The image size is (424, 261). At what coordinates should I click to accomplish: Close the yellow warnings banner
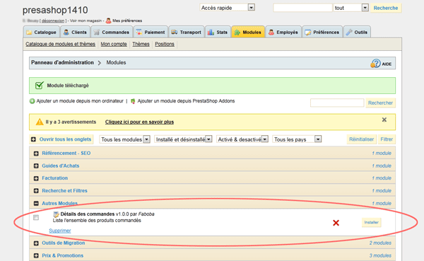[x=384, y=120]
